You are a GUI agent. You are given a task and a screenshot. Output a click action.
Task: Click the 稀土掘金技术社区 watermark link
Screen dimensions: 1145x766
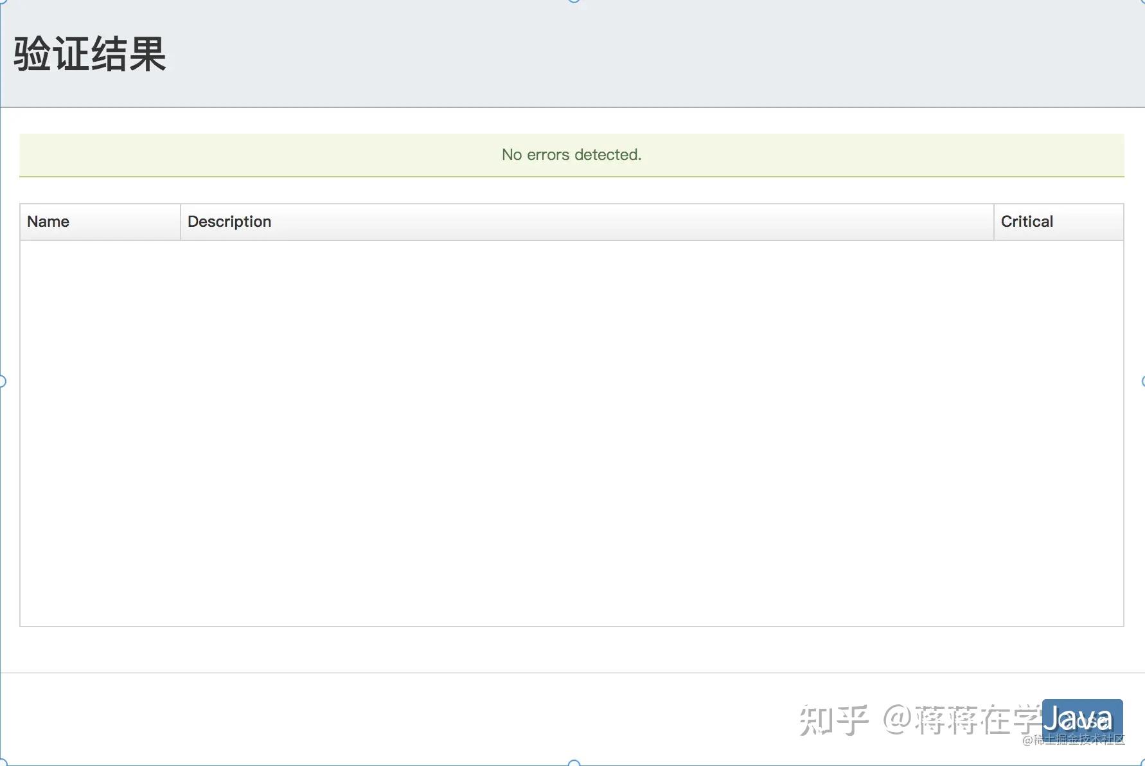pos(1074,740)
